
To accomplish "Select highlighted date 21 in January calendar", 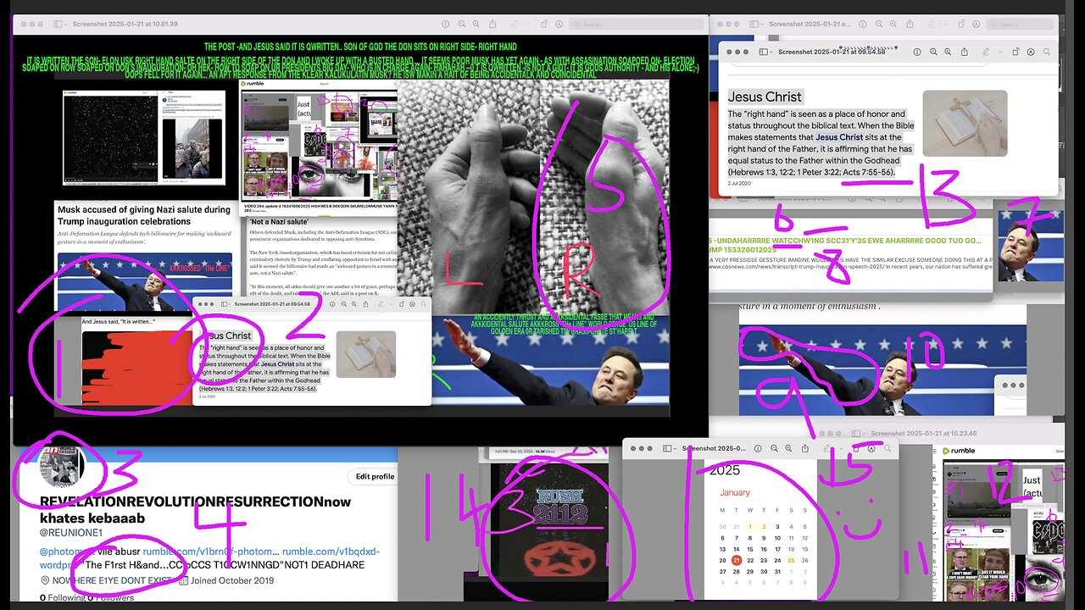I will pyautogui.click(x=737, y=560).
